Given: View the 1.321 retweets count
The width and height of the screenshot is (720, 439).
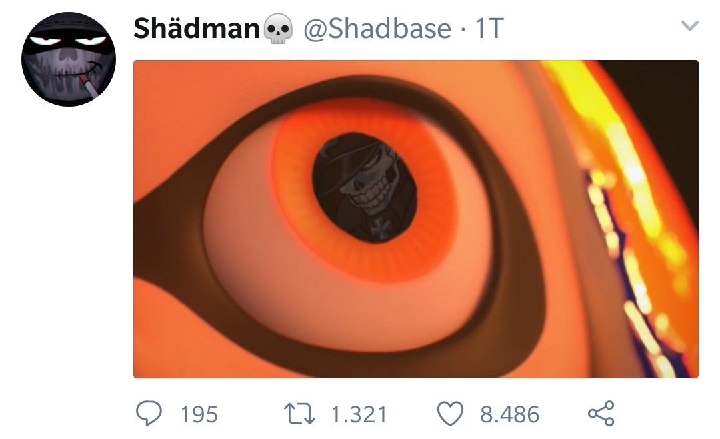Looking at the screenshot, I should 359,414.
